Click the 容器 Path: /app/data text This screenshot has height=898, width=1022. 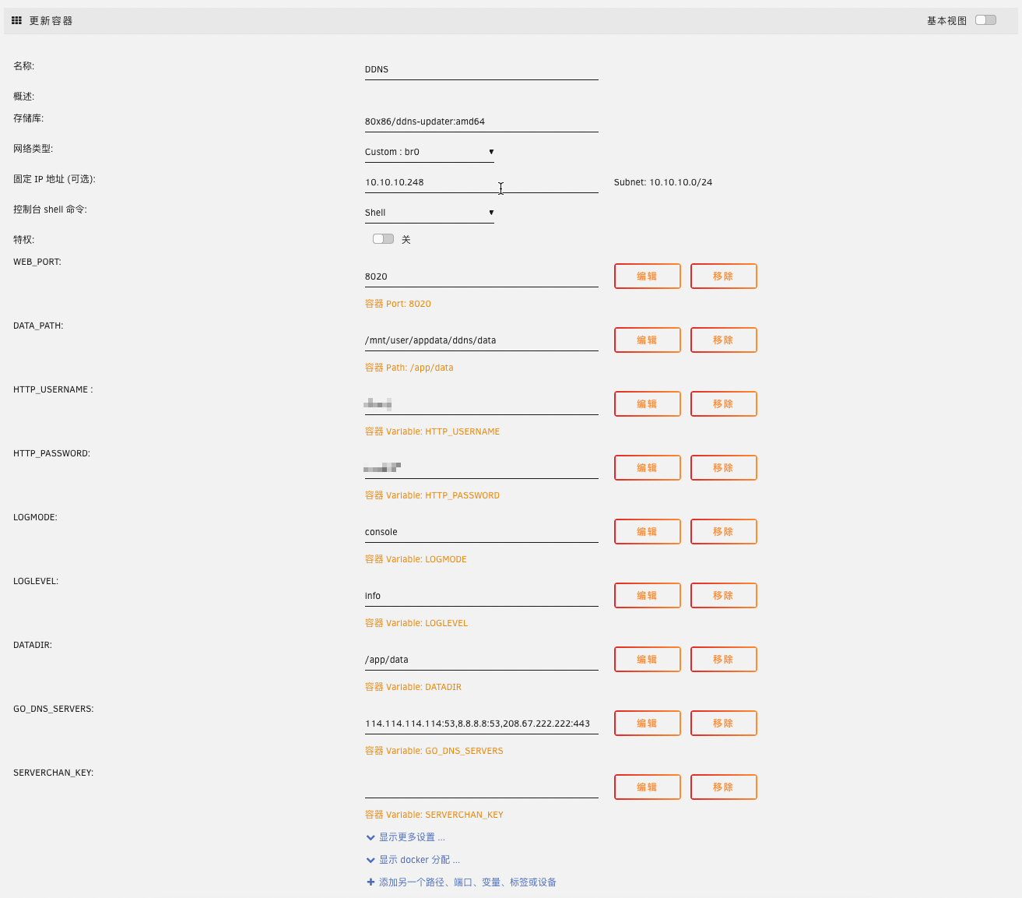(x=409, y=368)
